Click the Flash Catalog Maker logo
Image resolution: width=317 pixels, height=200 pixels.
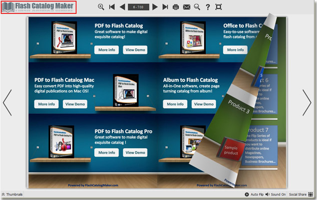[38, 7]
